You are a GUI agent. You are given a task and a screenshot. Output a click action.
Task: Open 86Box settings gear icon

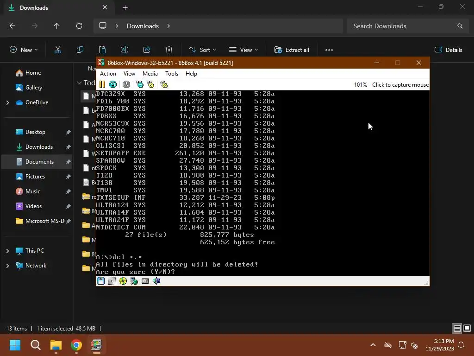tap(164, 84)
